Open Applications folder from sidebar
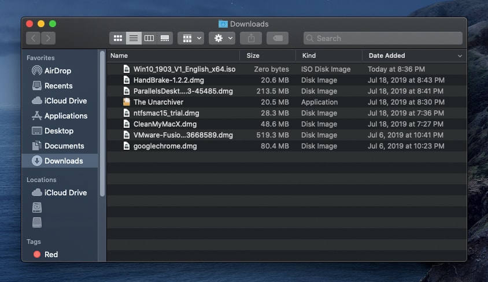The height and width of the screenshot is (282, 488). tap(65, 116)
